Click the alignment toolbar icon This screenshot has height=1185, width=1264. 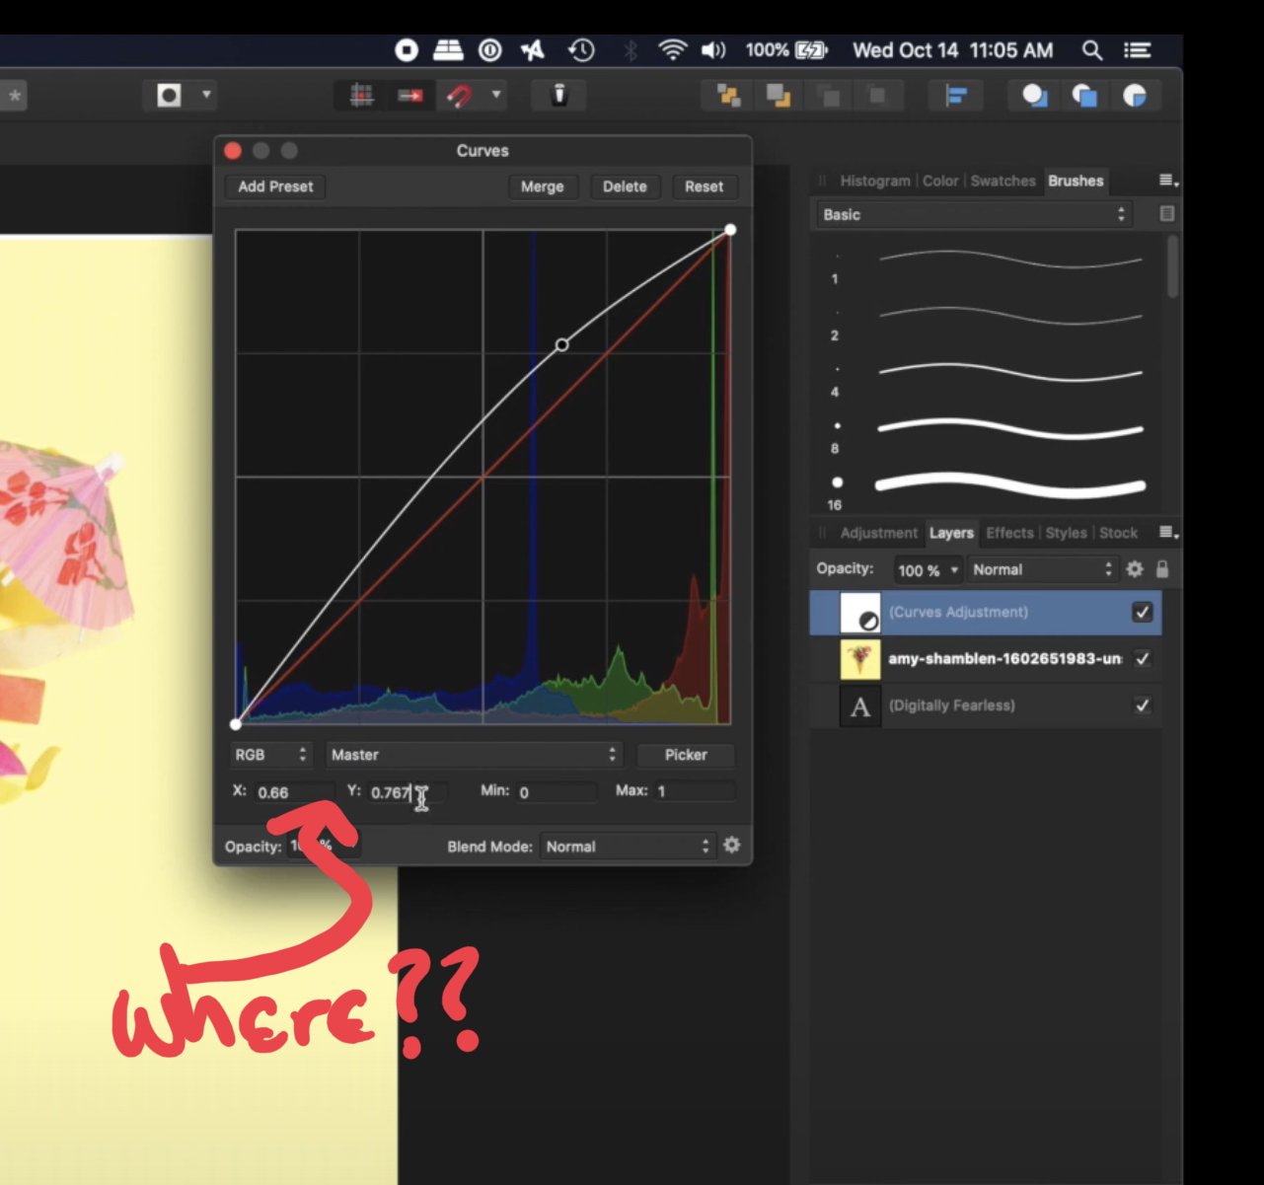coord(955,95)
